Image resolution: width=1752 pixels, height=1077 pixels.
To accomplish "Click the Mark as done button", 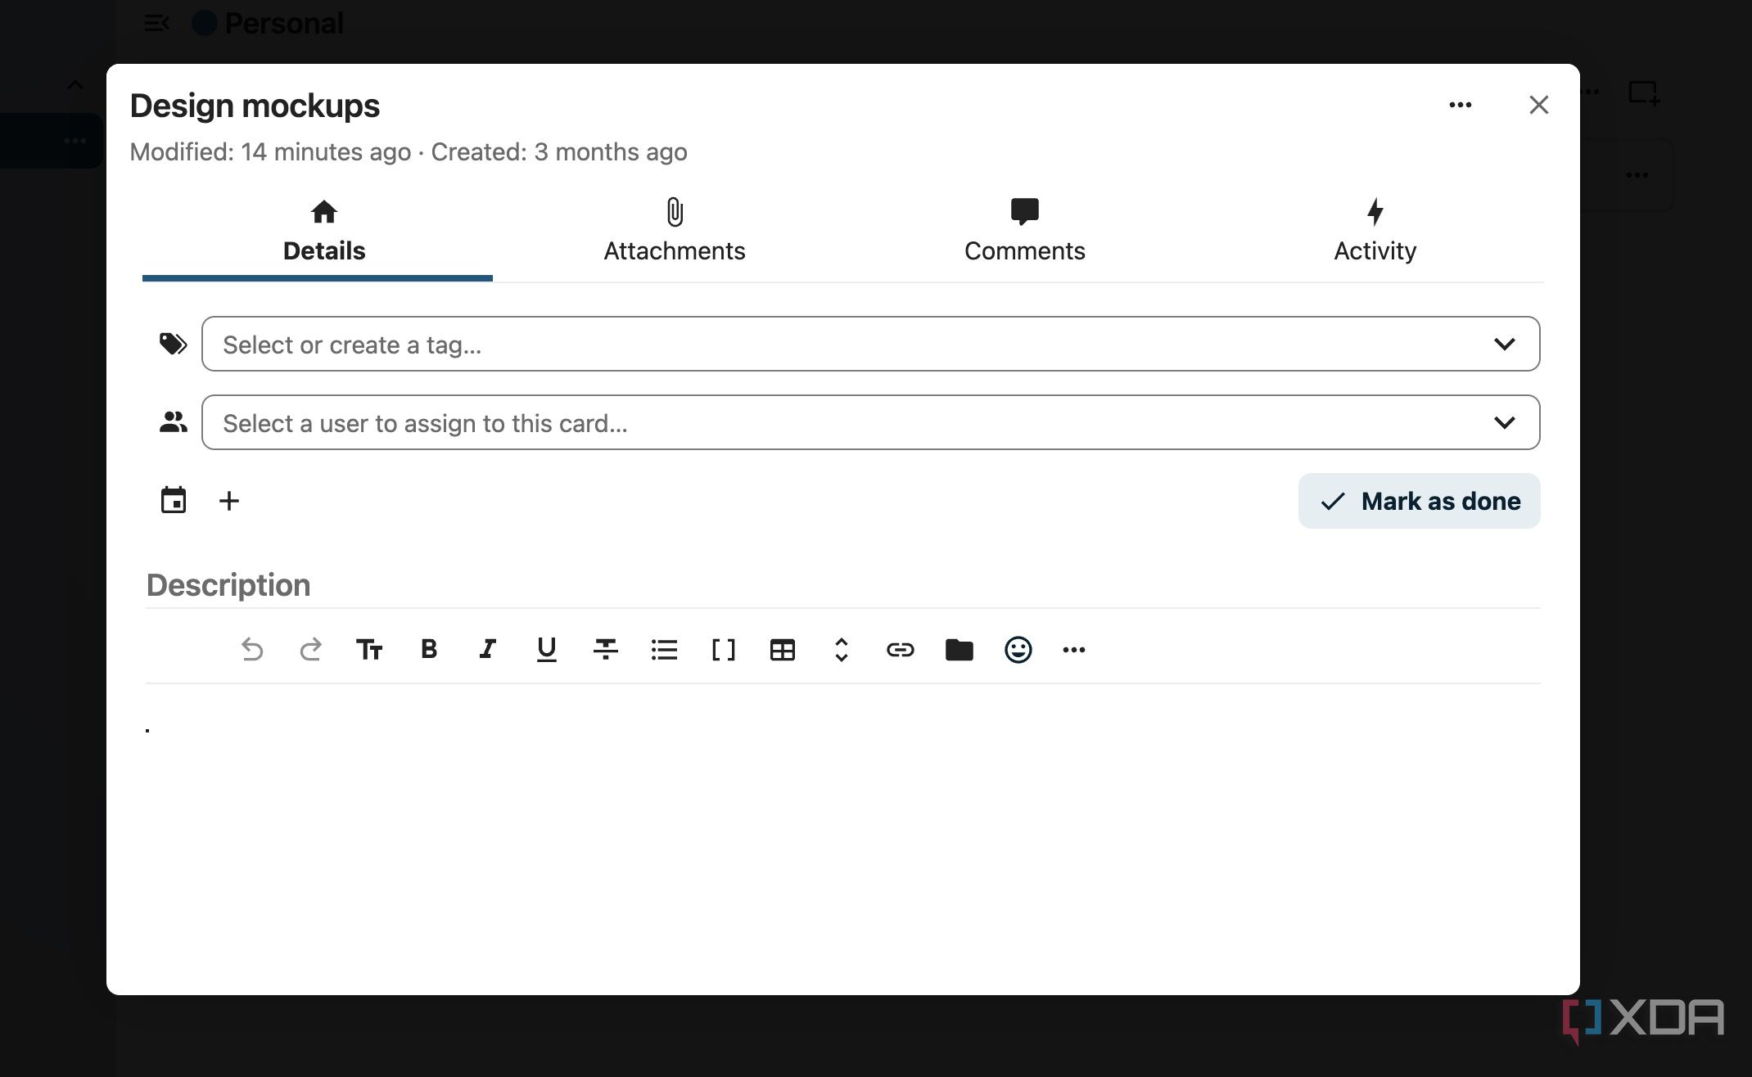I will click(1420, 501).
